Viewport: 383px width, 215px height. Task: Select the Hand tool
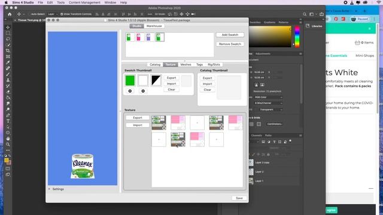pyautogui.click(x=8, y=139)
